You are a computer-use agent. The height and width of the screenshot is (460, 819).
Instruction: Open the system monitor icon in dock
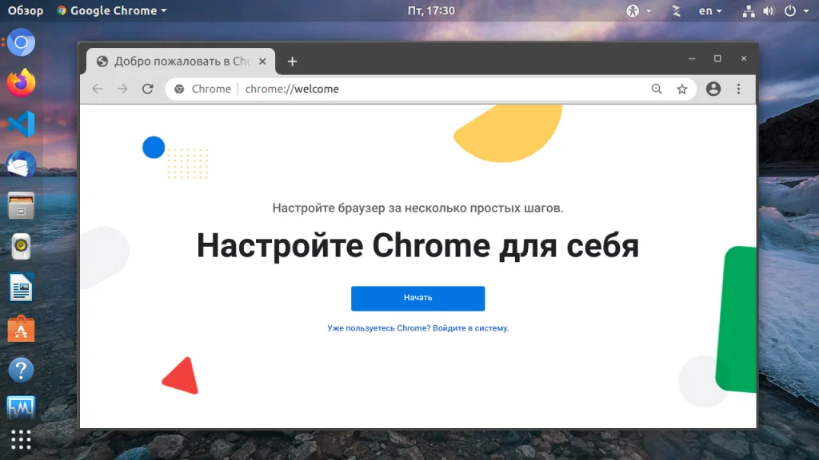coord(21,408)
